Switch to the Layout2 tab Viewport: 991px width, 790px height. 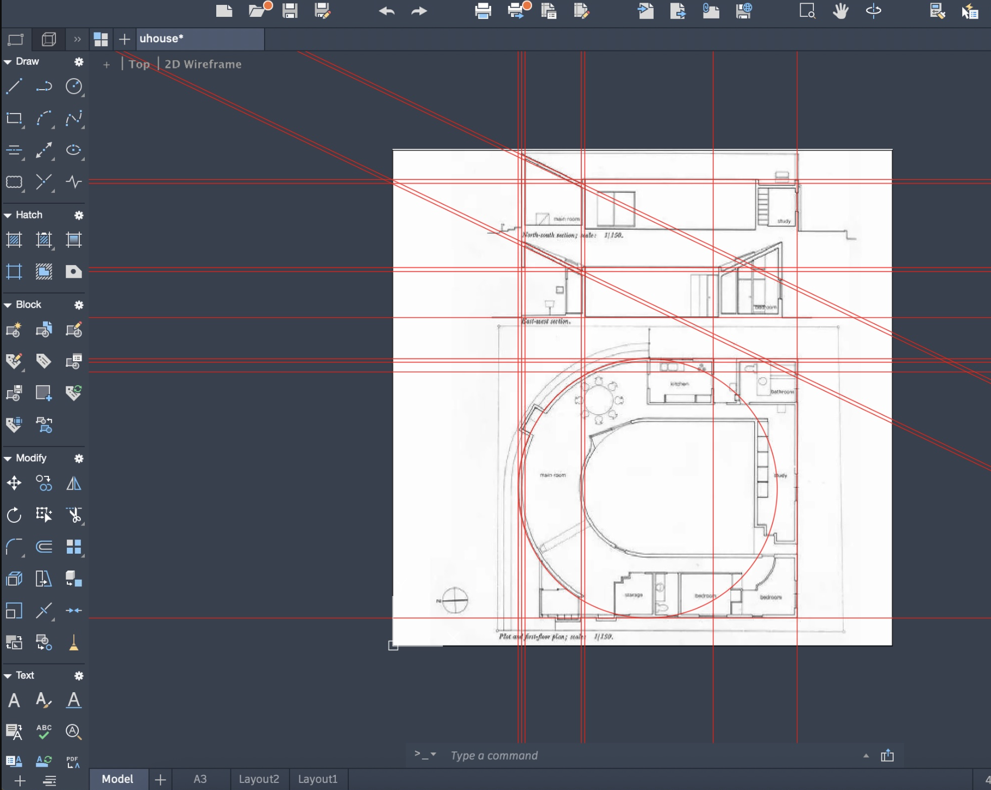[259, 779]
